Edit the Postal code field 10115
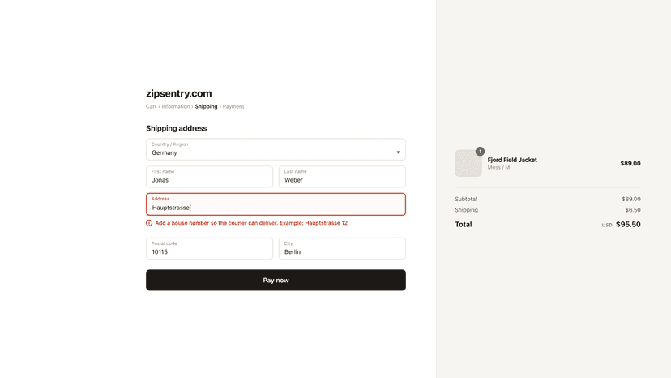Image resolution: width=671 pixels, height=378 pixels. pyautogui.click(x=209, y=248)
